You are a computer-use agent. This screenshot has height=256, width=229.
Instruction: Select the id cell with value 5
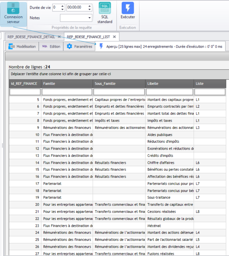(25, 100)
